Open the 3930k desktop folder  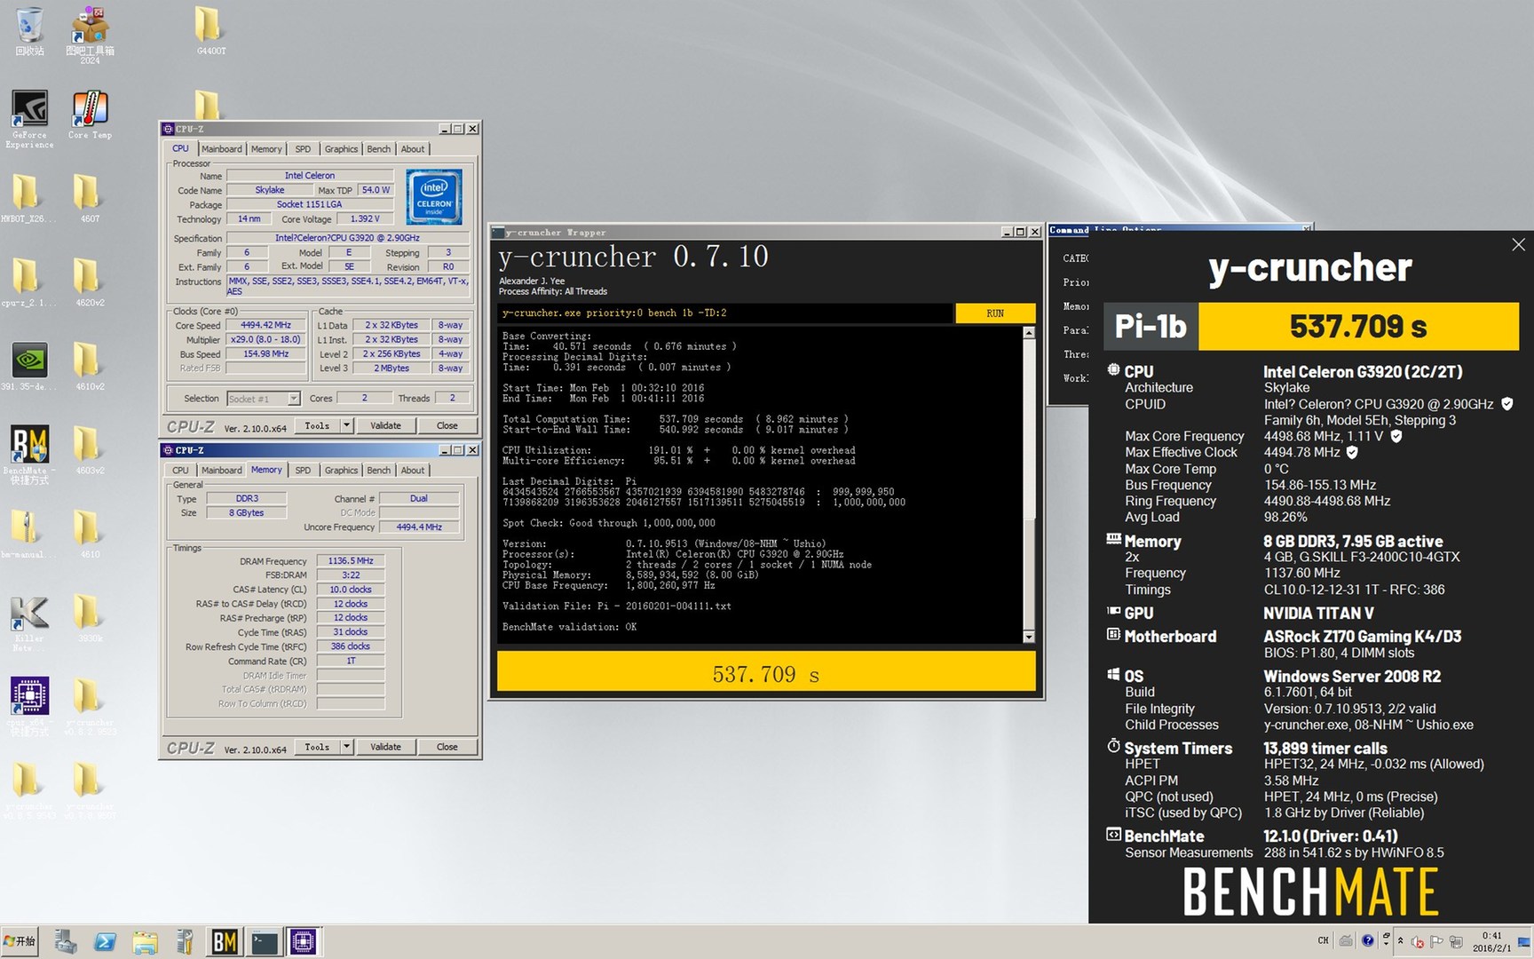click(90, 618)
